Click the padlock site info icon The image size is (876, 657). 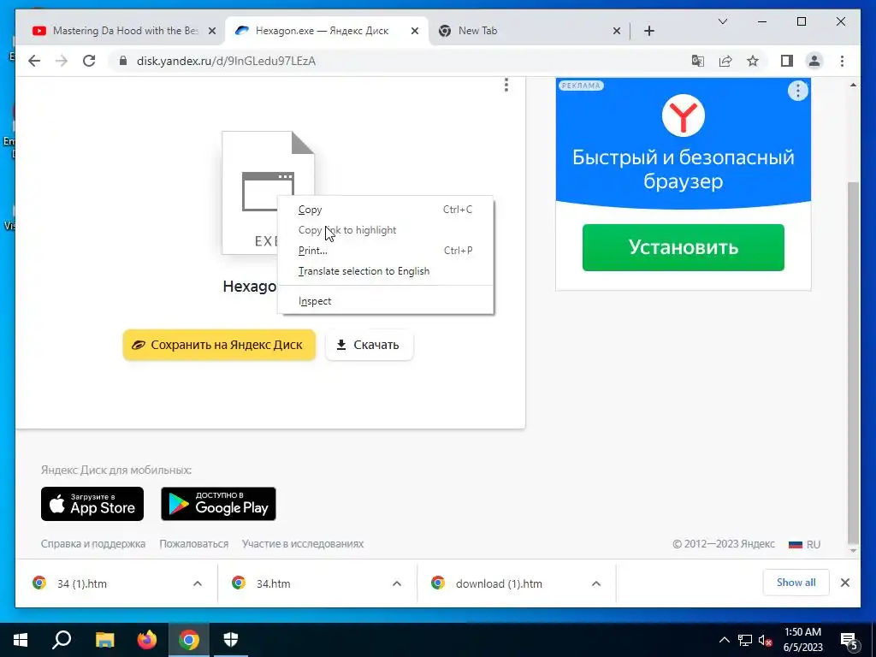click(x=123, y=61)
